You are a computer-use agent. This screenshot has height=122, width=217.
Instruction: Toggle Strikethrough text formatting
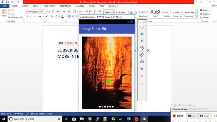tap(40, 16)
